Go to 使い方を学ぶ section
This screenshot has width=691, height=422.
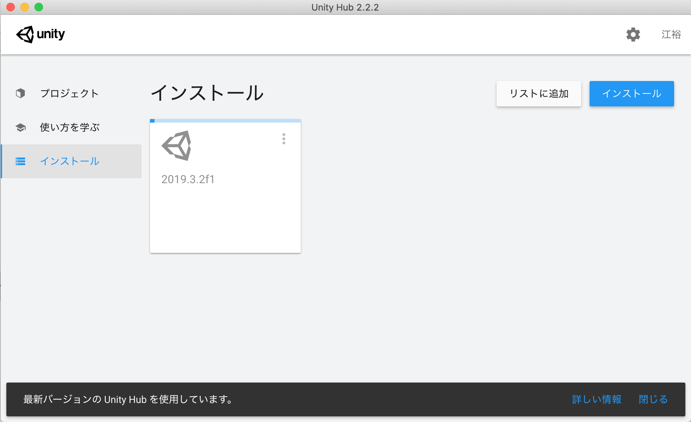coord(70,128)
